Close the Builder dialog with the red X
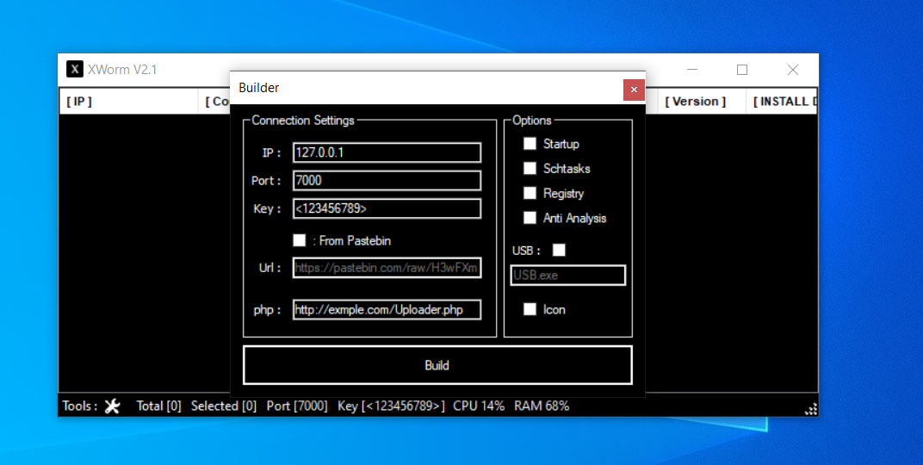Viewport: 923px width, 465px height. pos(634,90)
